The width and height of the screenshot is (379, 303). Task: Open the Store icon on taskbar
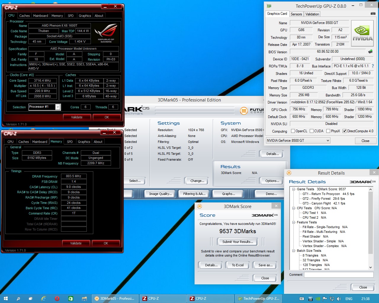[x=71, y=299]
